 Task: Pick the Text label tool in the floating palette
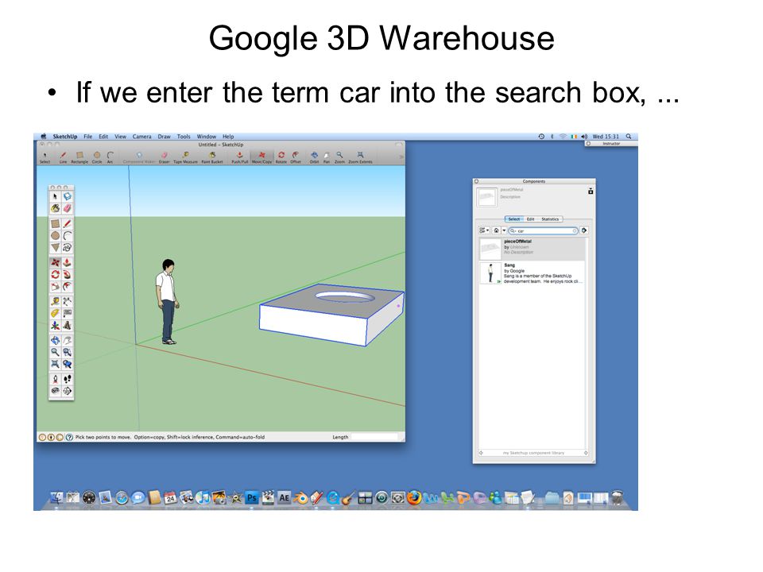pyautogui.click(x=68, y=313)
